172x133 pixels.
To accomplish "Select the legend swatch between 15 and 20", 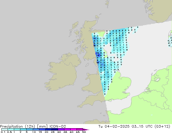I will tap(42, 129).
